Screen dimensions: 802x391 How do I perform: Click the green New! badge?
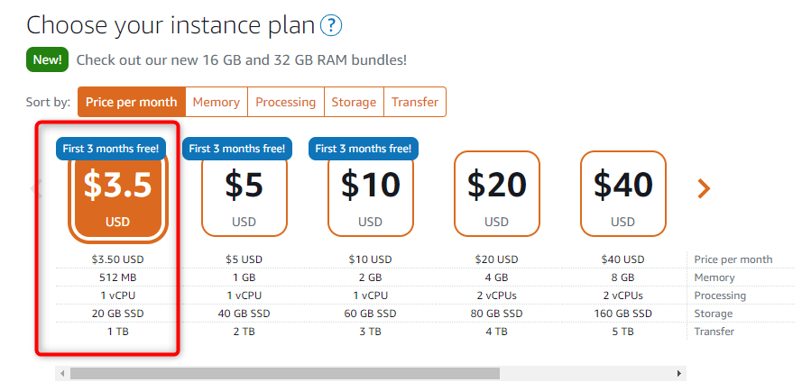pyautogui.click(x=47, y=59)
